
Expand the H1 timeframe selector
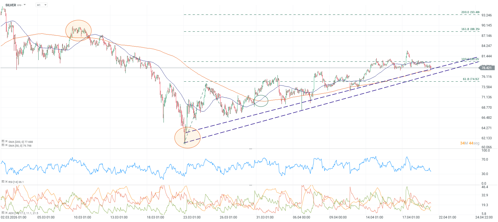coord(42,5)
